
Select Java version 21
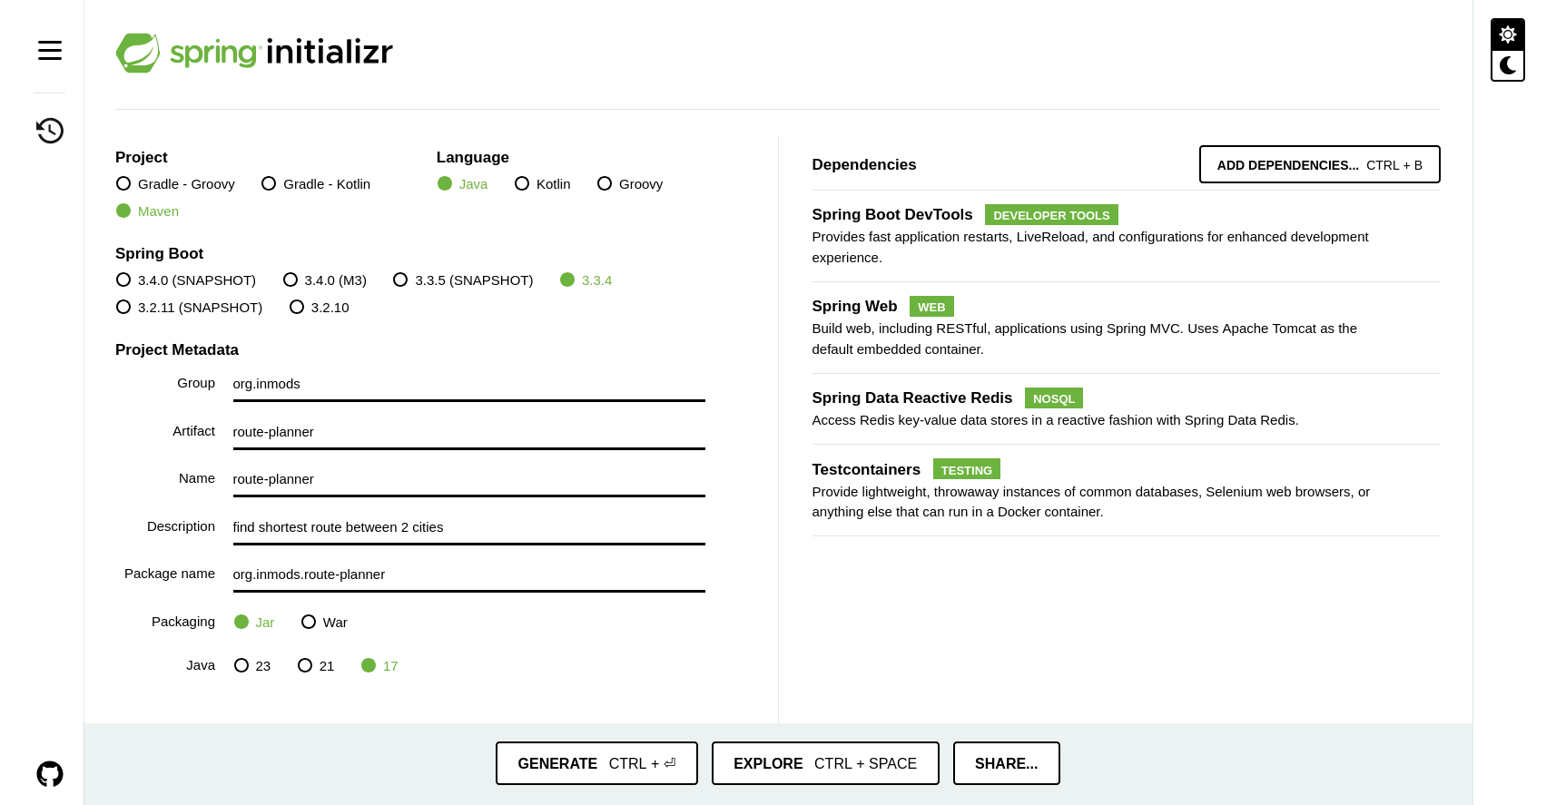[316, 666]
